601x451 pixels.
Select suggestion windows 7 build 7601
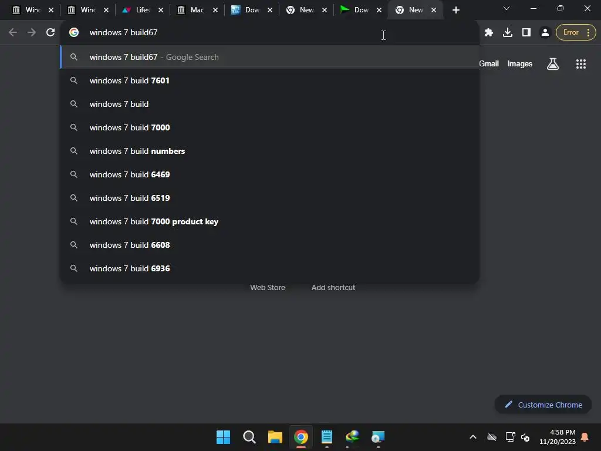(270, 80)
